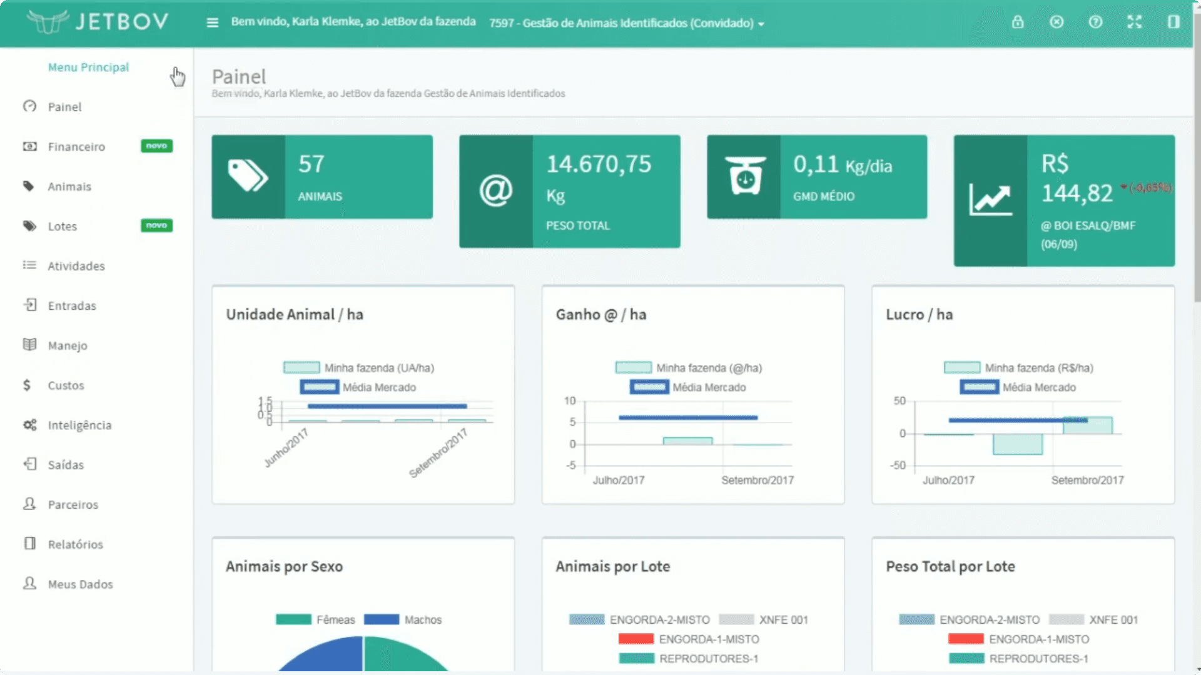Click REPRODUTORES-1 teal swatch in Animais por Lote
This screenshot has width=1201, height=675.
(636, 658)
